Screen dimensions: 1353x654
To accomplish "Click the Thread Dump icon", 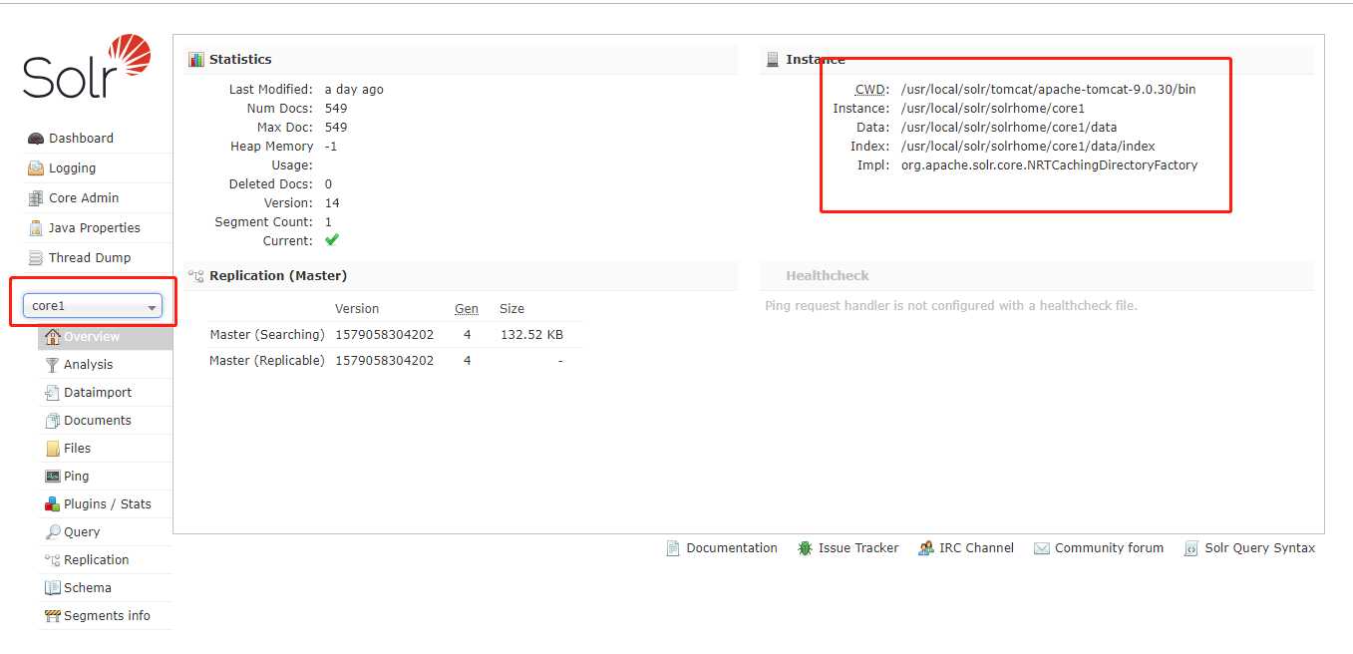I will pos(36,258).
